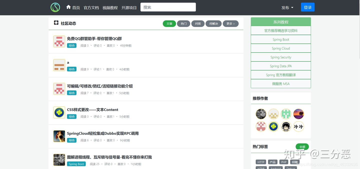The width and height of the screenshot is (360, 169).
Task: Open Python avatar beside CSS样式更改 post
Action: point(59,113)
